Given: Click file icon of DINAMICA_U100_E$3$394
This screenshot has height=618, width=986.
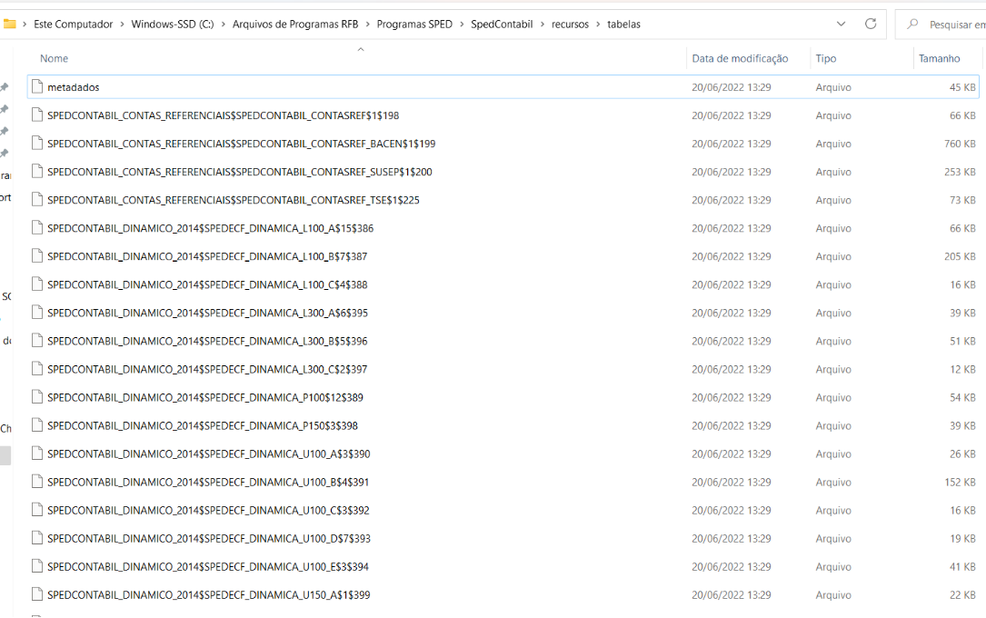Looking at the screenshot, I should (x=38, y=568).
